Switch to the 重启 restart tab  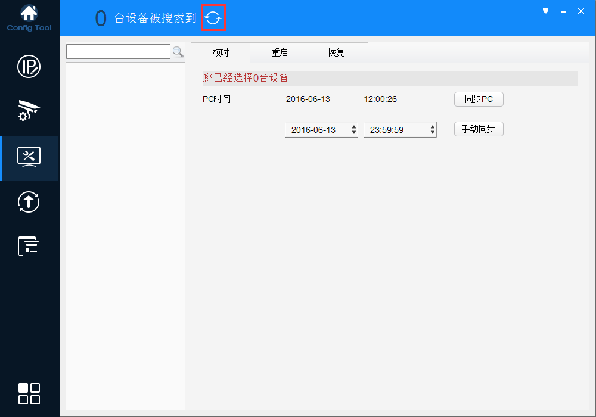pos(279,52)
